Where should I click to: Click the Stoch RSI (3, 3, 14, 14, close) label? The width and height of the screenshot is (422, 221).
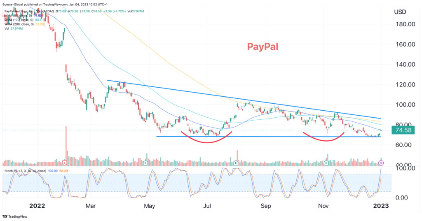tap(25, 171)
